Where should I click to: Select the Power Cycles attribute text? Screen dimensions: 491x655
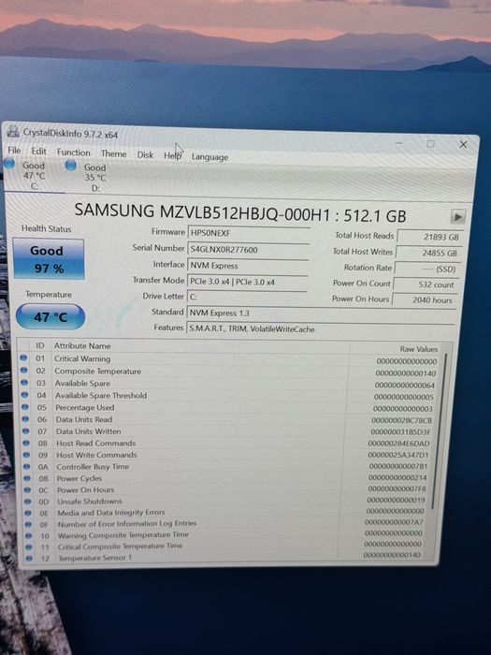pos(79,478)
